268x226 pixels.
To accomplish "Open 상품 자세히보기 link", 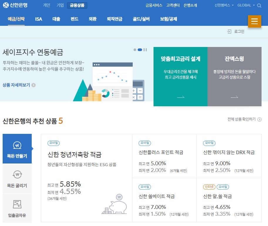I will pyautogui.click(x=16, y=85).
